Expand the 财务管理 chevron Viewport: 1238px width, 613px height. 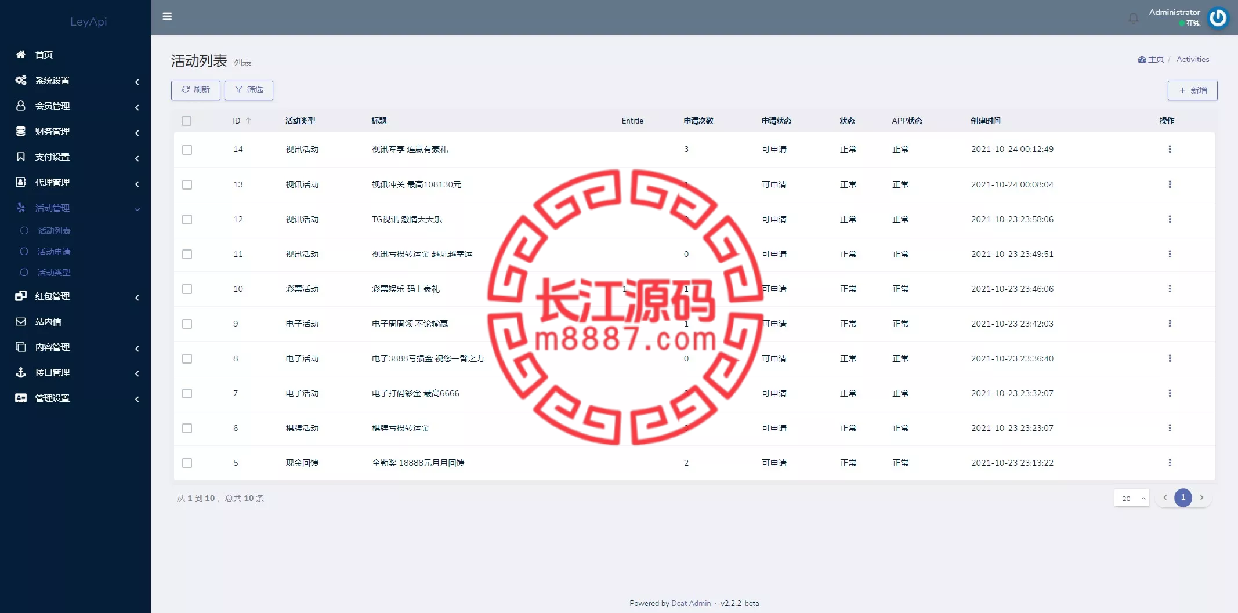coord(137,133)
